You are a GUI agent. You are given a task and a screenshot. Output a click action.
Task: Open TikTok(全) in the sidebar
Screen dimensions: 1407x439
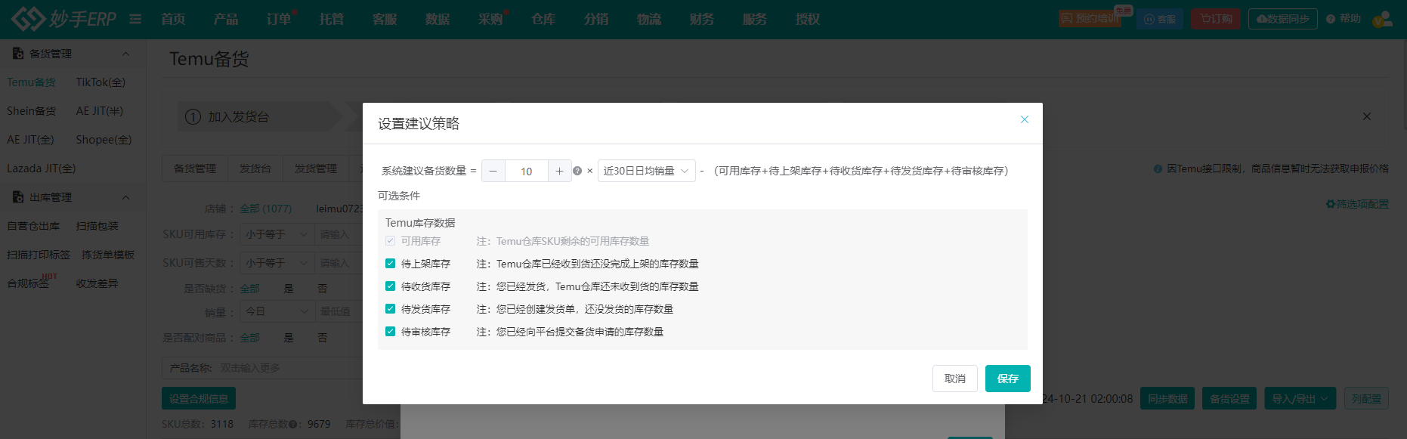(100, 82)
